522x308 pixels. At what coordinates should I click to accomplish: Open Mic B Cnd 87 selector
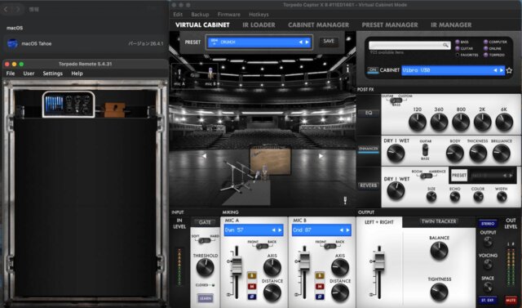click(321, 230)
